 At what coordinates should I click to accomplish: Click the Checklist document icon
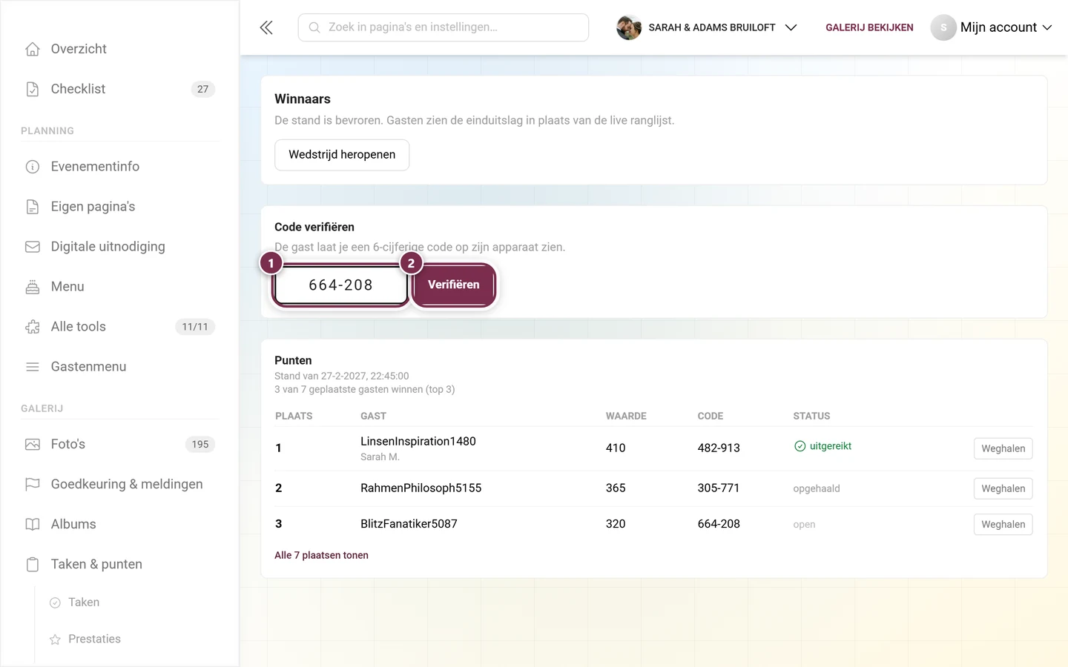(x=33, y=89)
